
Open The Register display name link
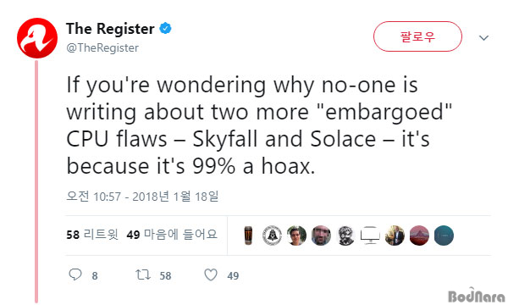pyautogui.click(x=110, y=29)
